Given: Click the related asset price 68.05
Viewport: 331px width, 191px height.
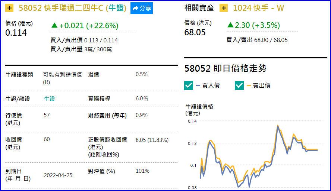Looking at the screenshot, I should pyautogui.click(x=195, y=32).
